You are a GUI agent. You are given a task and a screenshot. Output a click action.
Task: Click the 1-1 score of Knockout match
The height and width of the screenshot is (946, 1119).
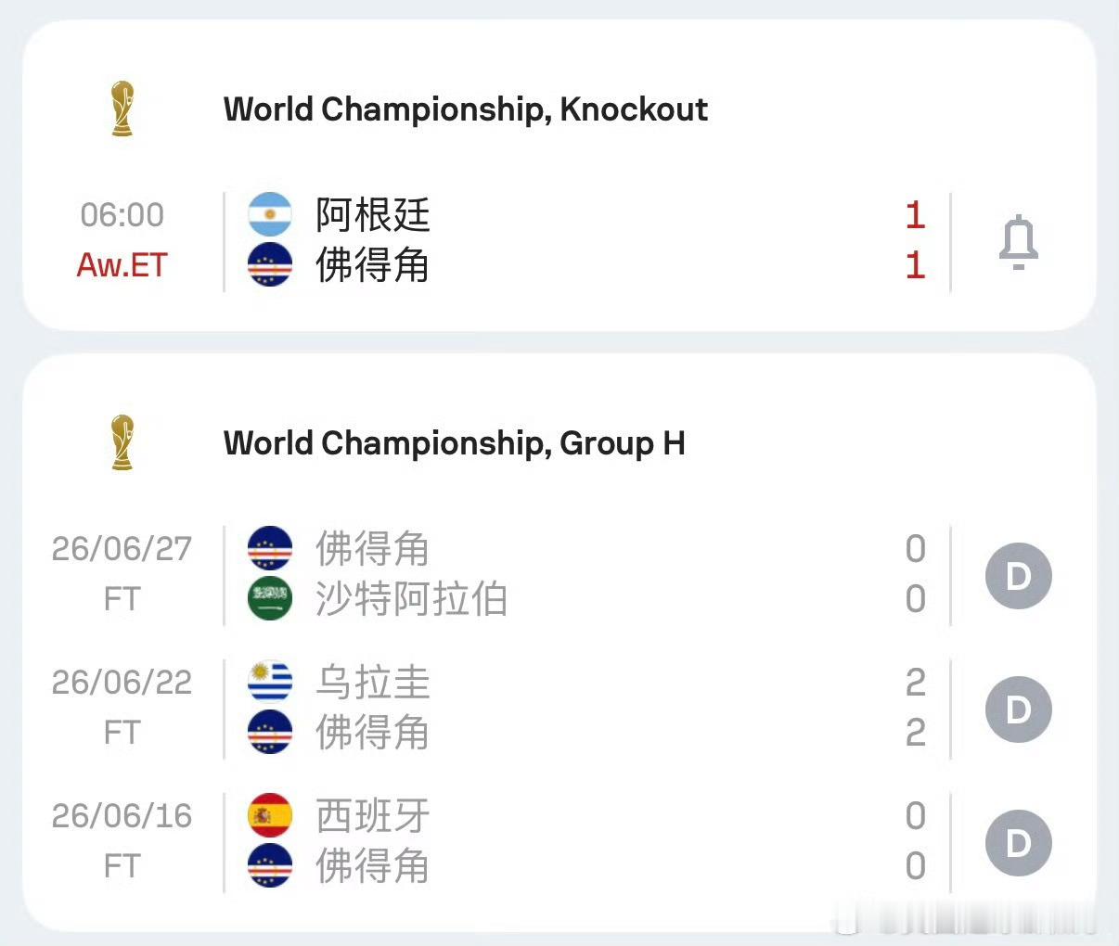(x=915, y=240)
